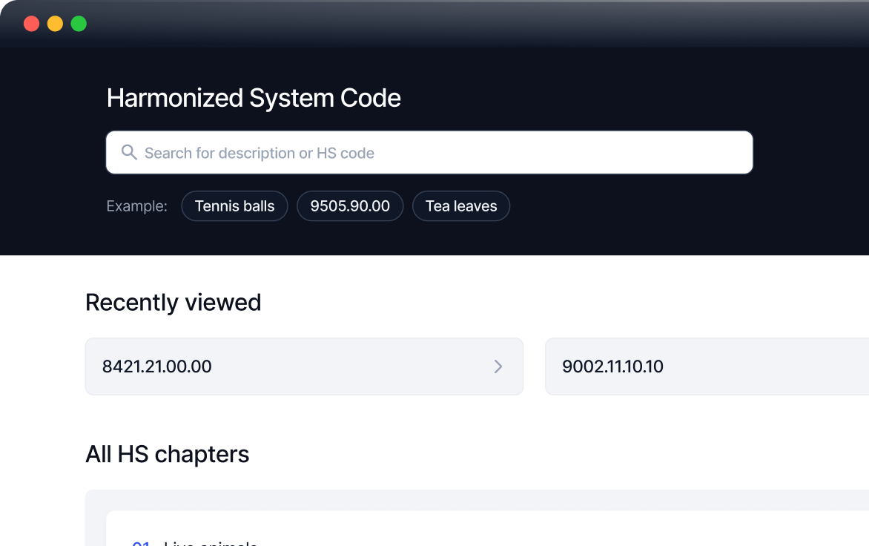869x546 pixels.
Task: Click the Recently viewed heading
Action: (173, 303)
